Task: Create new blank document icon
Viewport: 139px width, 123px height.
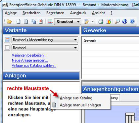Action: point(18,21)
